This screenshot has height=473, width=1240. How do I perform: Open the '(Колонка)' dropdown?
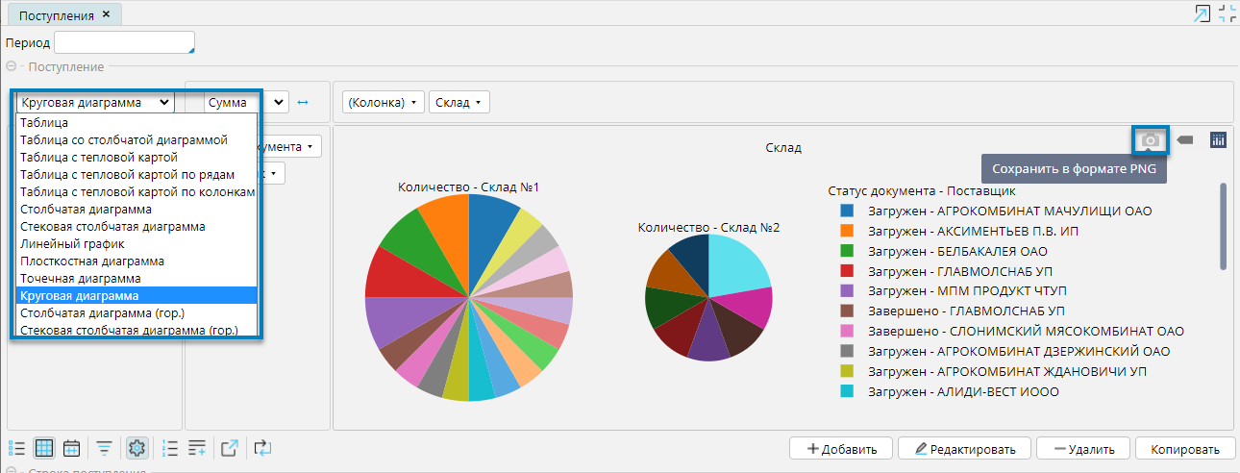pos(383,102)
